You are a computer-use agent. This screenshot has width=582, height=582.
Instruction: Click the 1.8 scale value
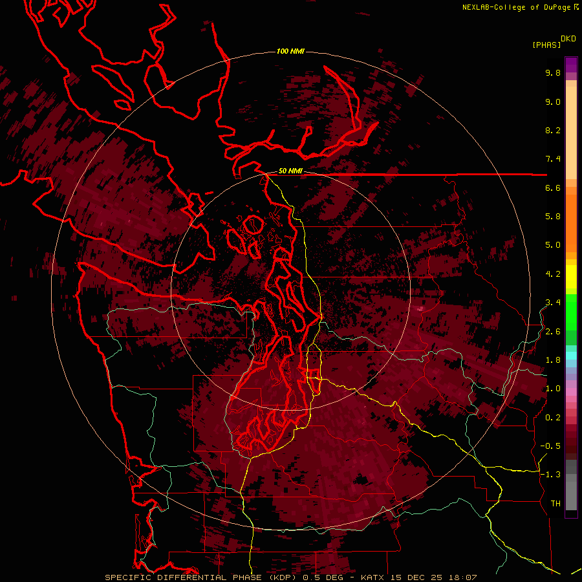[x=553, y=360]
